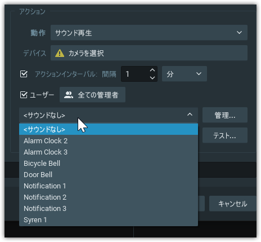Click the interval spinner down arrow

tap(152, 78)
